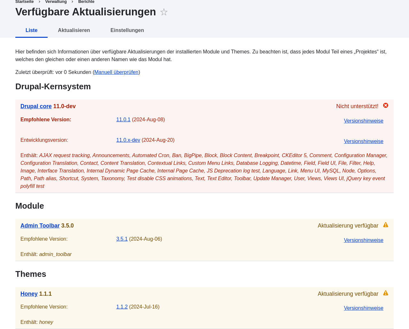Go to Startseite breadcrumb
The width and height of the screenshot is (409, 329).
click(24, 2)
